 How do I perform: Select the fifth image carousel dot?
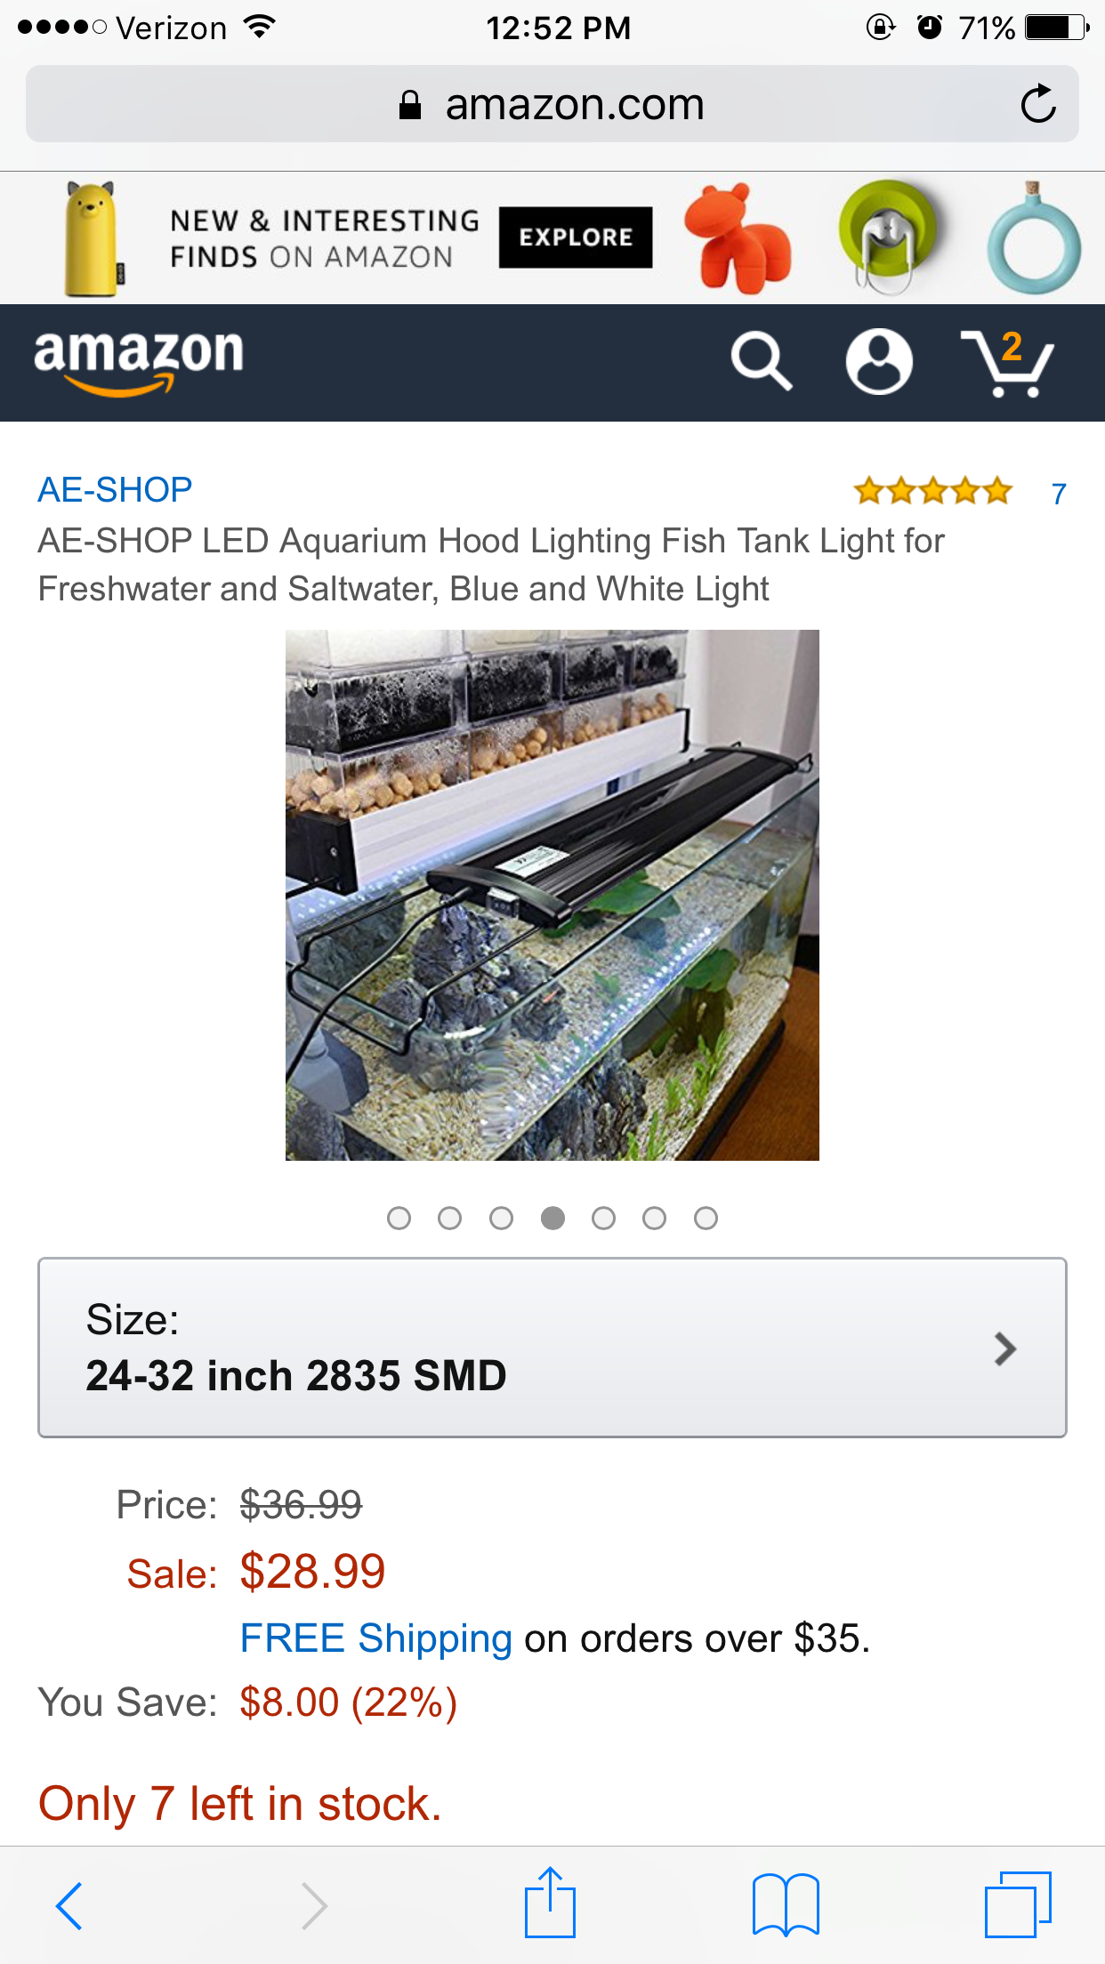point(603,1218)
